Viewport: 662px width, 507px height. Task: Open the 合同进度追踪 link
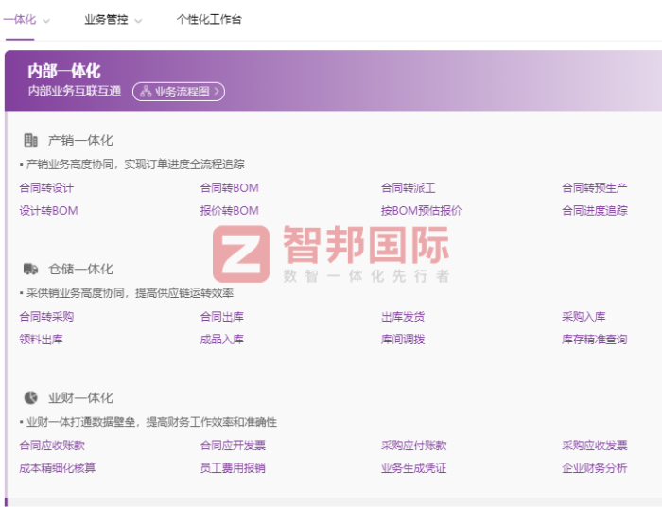pyautogui.click(x=595, y=211)
